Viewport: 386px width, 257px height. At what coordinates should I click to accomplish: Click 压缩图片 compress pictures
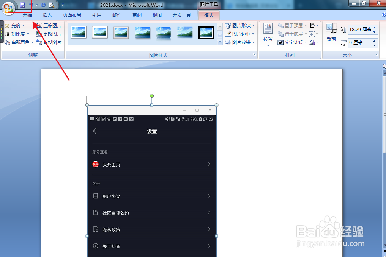(49, 25)
